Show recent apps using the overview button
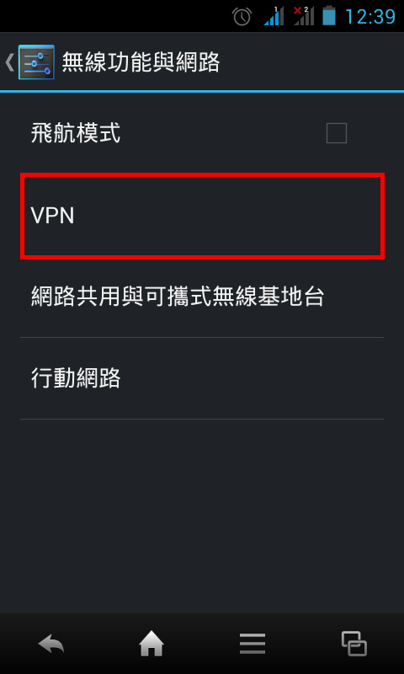404x674 pixels. tap(353, 644)
